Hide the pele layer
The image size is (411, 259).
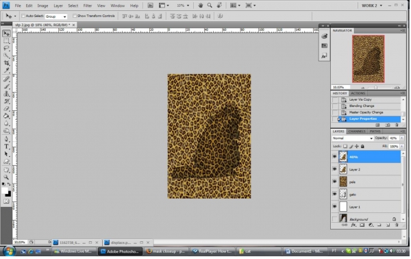334,182
